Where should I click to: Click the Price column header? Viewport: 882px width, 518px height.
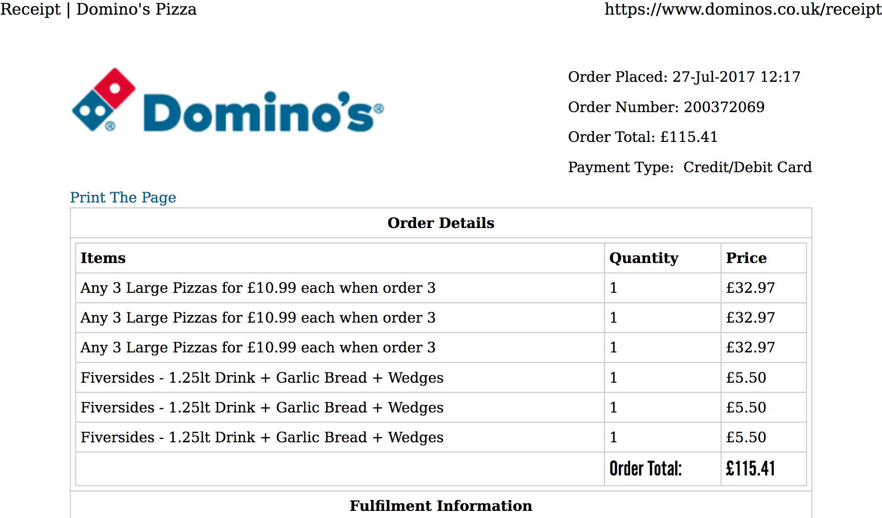[x=746, y=258]
